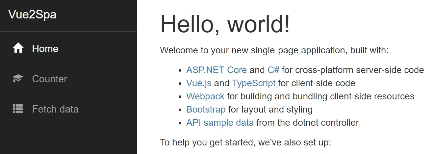Follow the API sample data link

220,123
